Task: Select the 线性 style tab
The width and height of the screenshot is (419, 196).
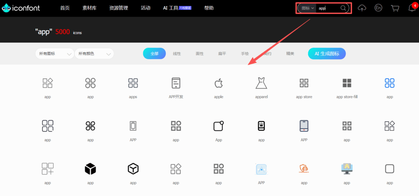Action: 177,53
